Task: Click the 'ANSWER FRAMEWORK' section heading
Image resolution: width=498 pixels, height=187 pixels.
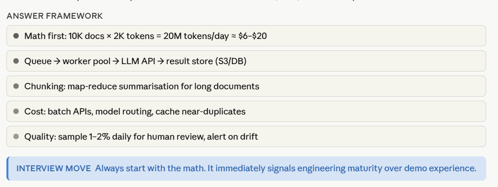Action: click(x=55, y=16)
